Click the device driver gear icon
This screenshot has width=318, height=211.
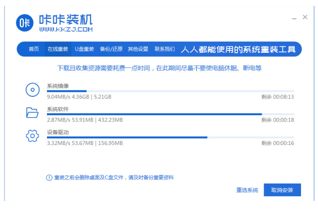tap(33, 136)
